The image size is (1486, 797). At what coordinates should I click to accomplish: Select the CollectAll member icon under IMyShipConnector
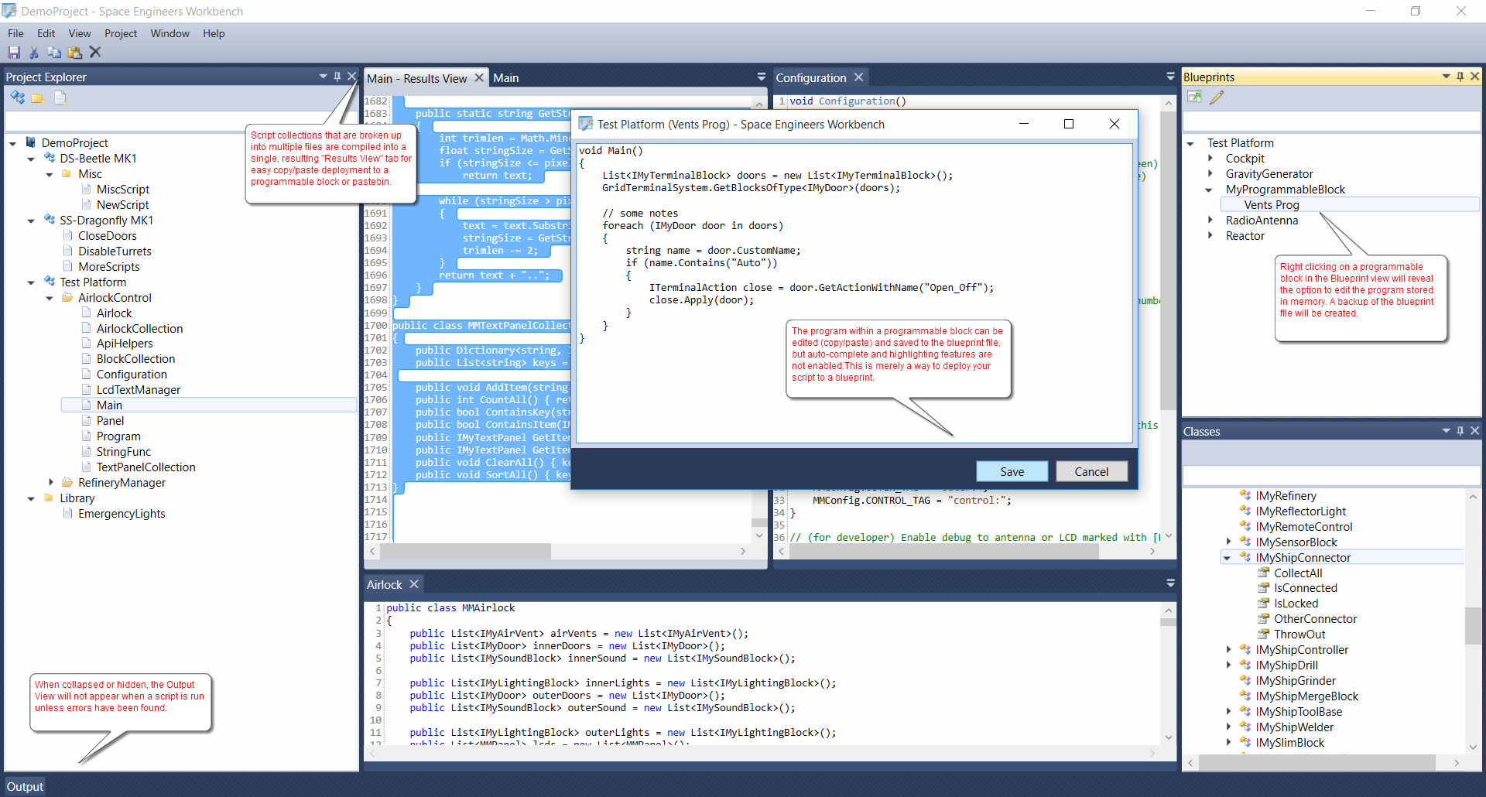click(1263, 573)
